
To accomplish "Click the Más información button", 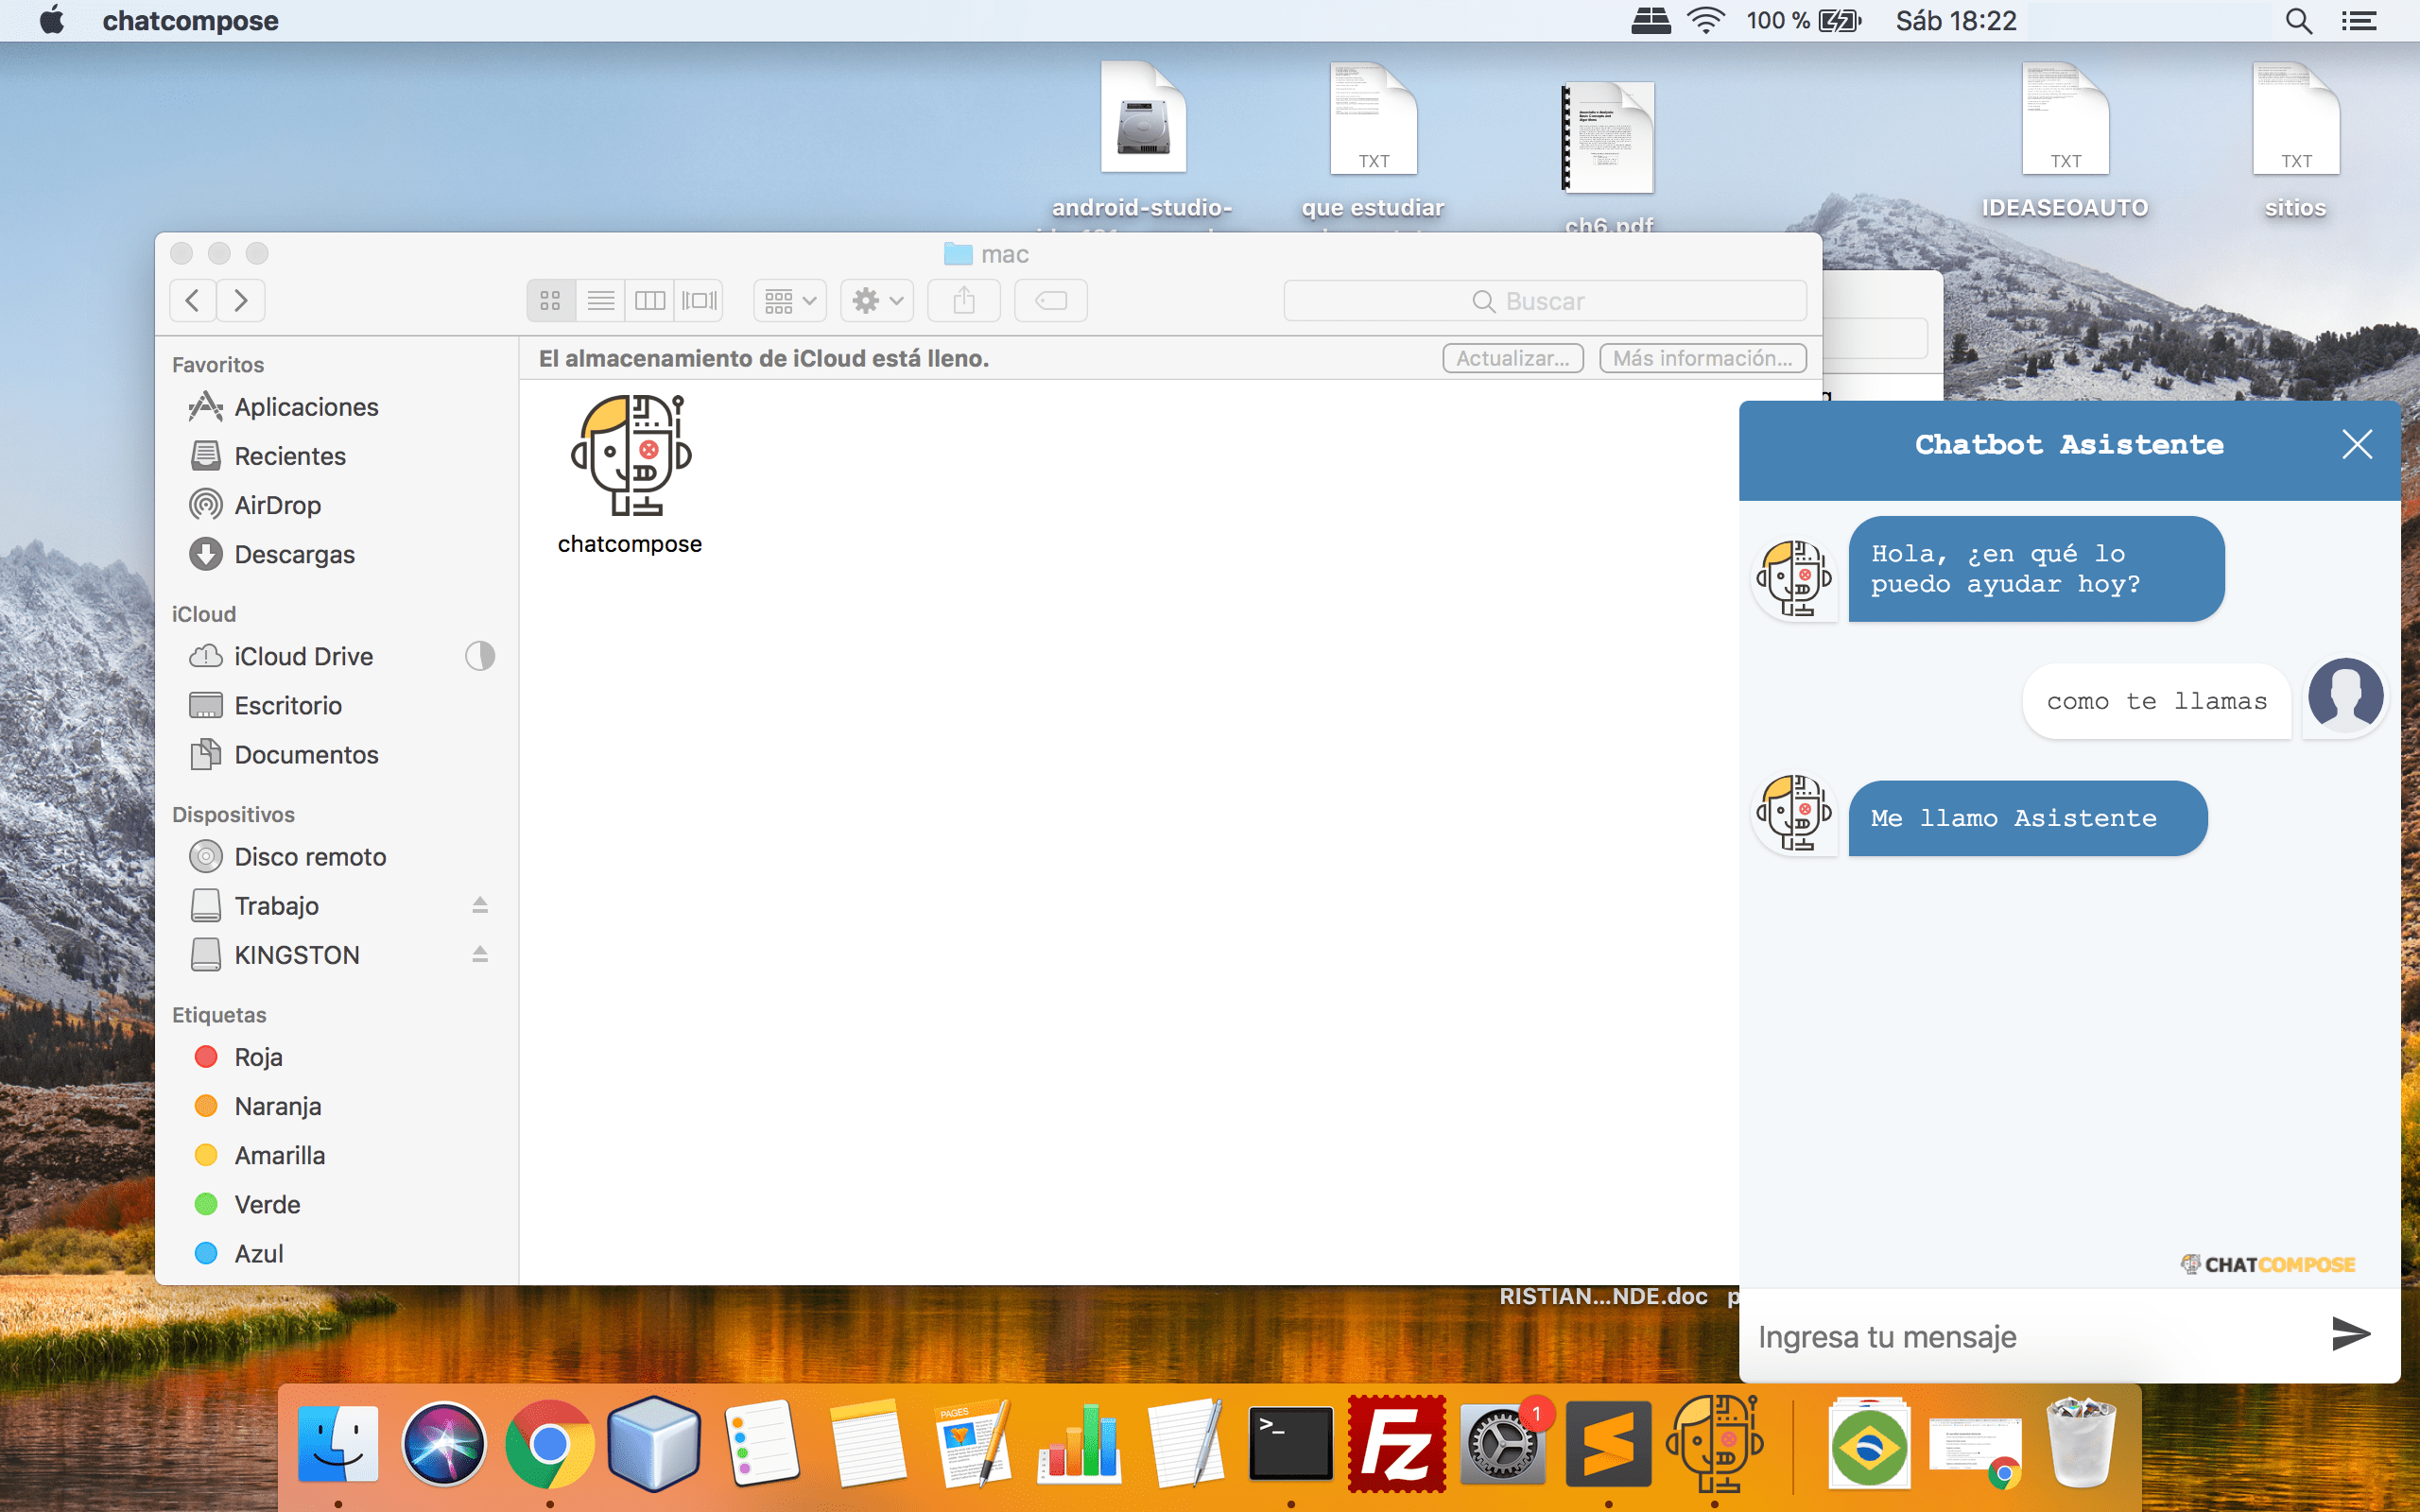I will tap(1702, 358).
